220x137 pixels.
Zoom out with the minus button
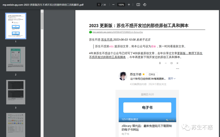tap(113, 5)
